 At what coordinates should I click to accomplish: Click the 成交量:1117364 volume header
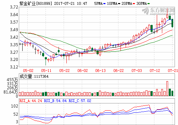tap(34, 76)
